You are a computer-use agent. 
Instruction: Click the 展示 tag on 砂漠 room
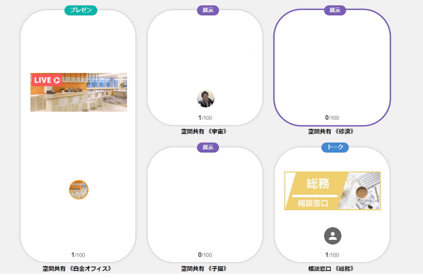(x=335, y=10)
